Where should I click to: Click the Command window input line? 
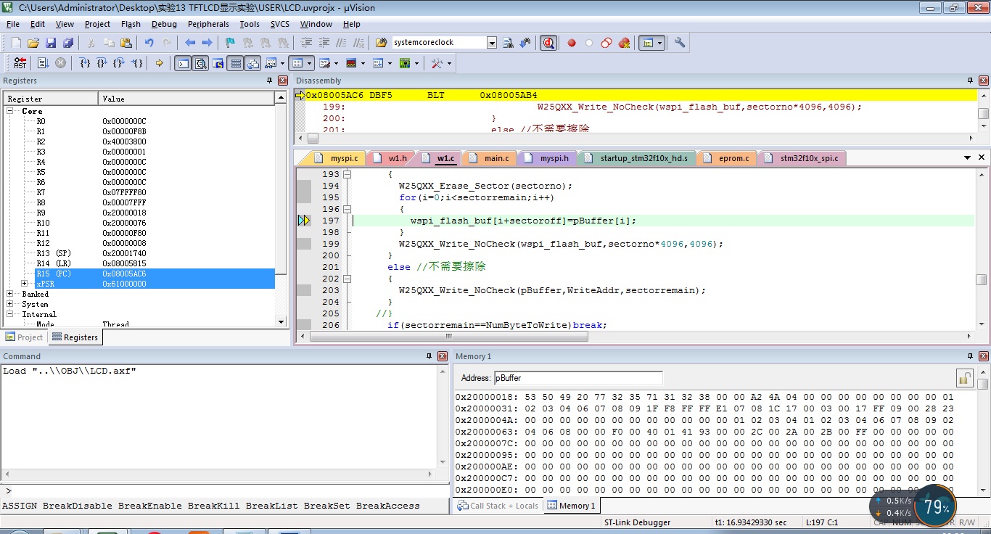coord(225,491)
